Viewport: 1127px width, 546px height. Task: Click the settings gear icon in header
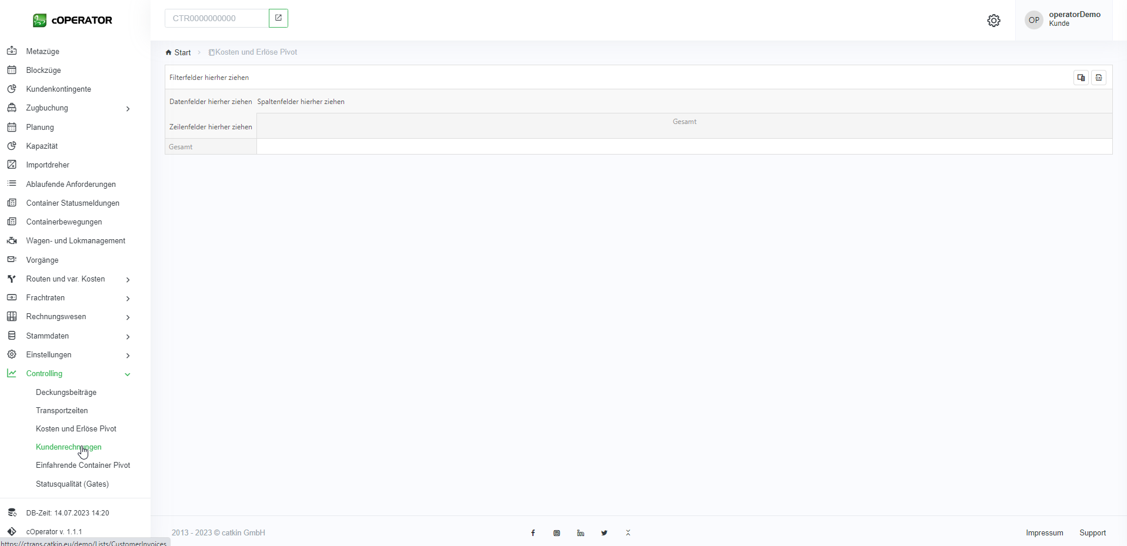(x=993, y=21)
